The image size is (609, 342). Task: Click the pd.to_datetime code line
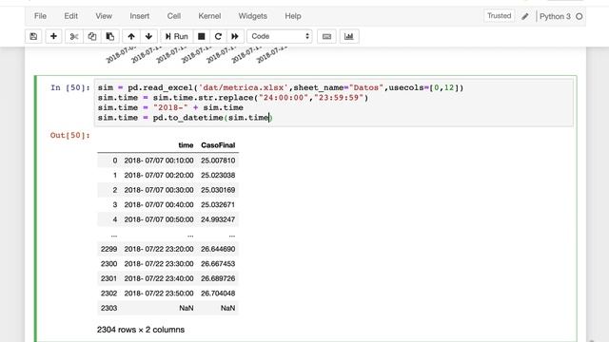(x=186, y=118)
